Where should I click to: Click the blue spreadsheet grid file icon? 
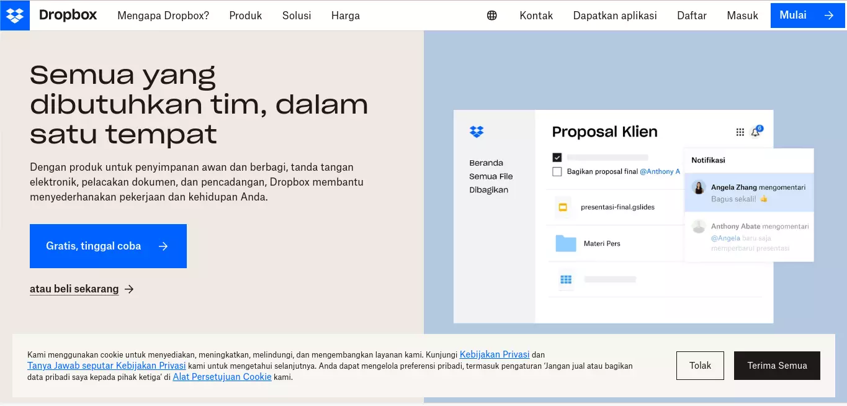pyautogui.click(x=566, y=280)
